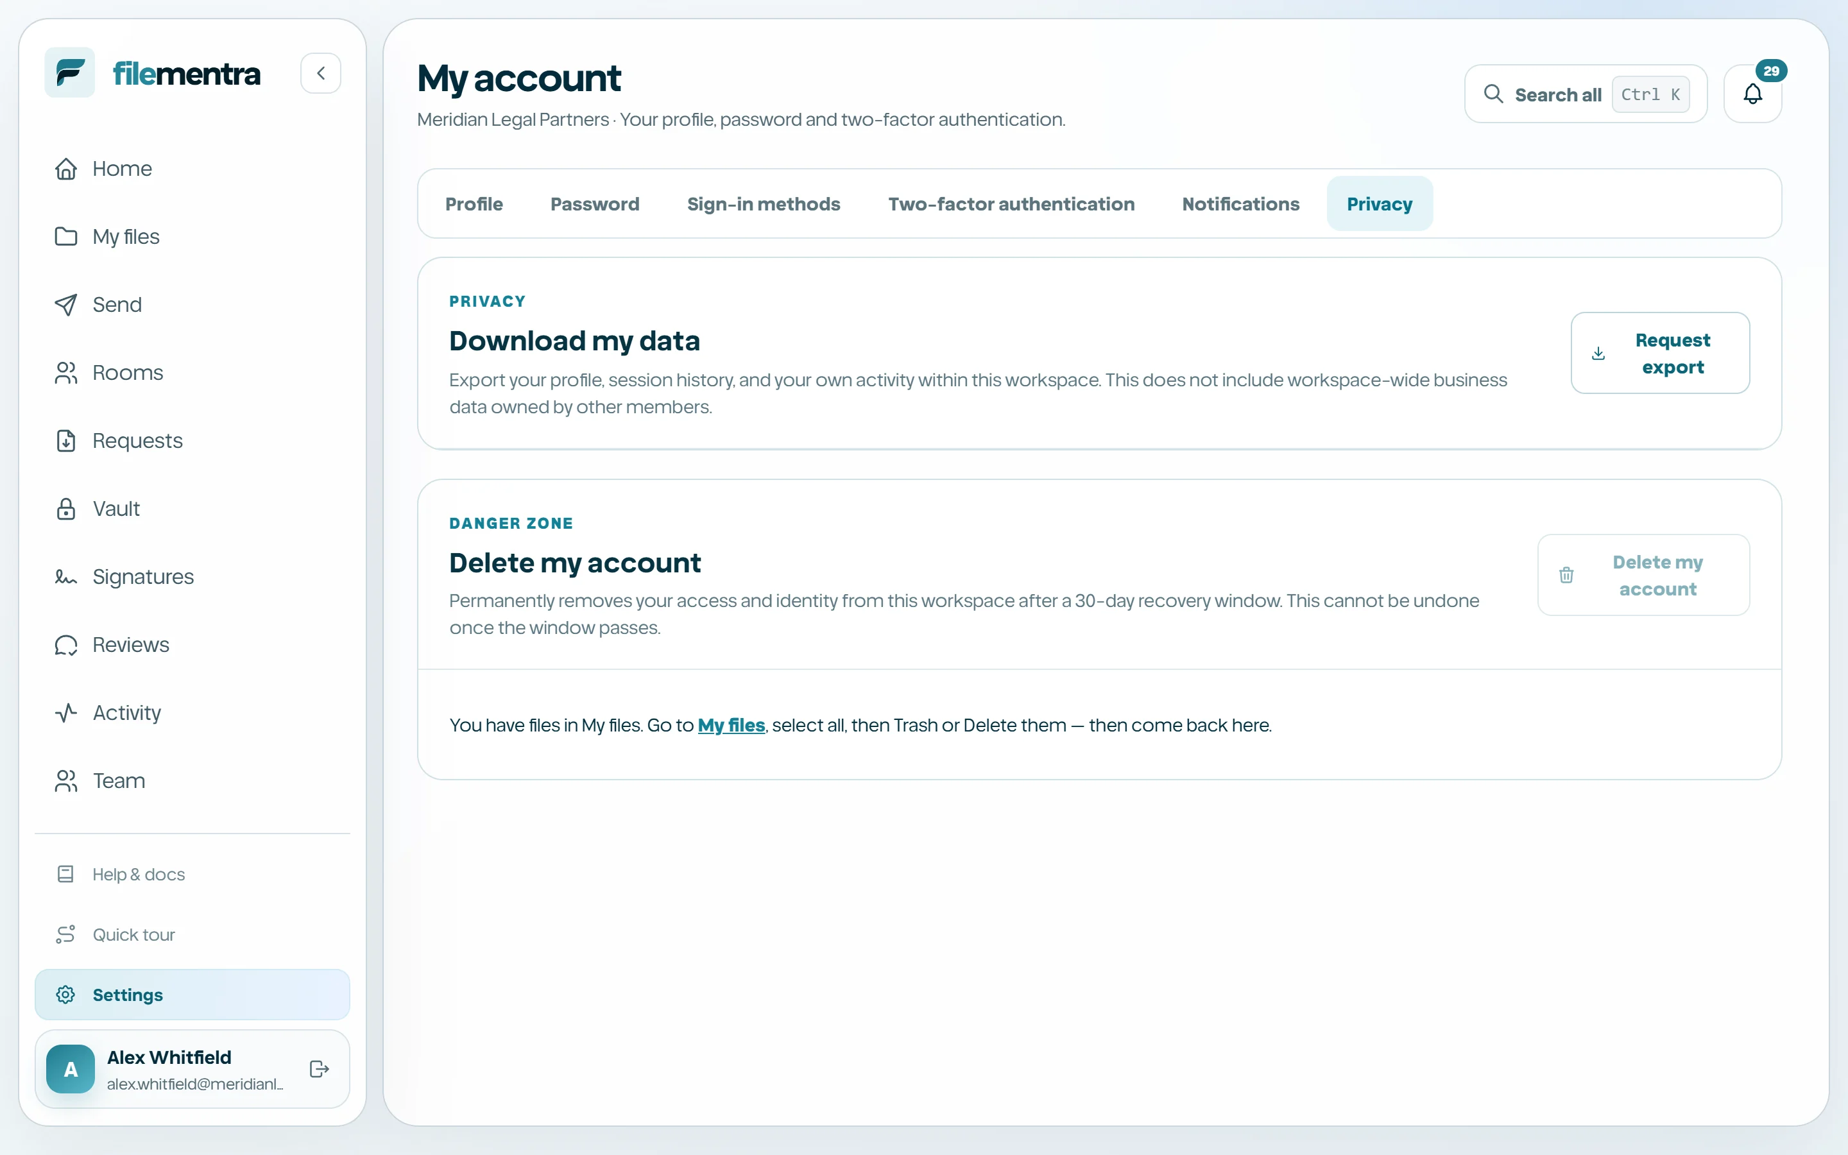
Task: Click the Download my data heading
Action: [574, 341]
